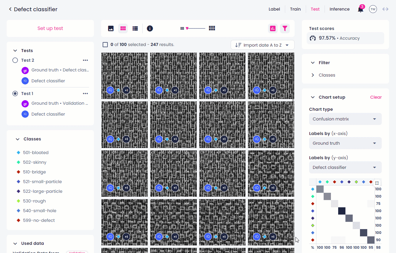Click the top-left confusion matrix cell
Image resolution: width=396 pixels, height=253 pixels.
320,189
